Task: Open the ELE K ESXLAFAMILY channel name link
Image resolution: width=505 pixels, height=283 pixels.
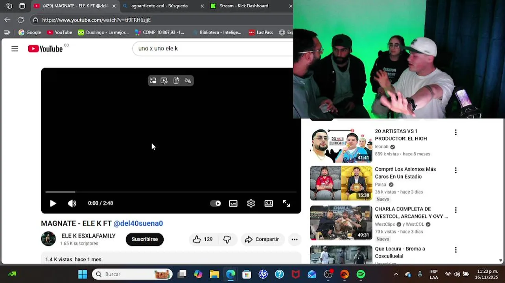Action: (x=88, y=236)
